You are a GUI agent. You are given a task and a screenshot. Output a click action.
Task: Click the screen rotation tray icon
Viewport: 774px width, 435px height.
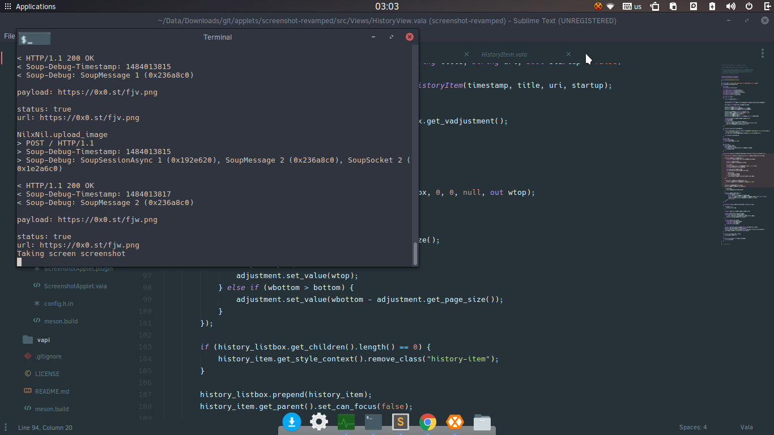click(x=655, y=7)
